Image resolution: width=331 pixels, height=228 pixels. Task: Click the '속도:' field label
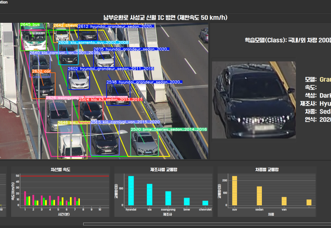tap(311, 87)
